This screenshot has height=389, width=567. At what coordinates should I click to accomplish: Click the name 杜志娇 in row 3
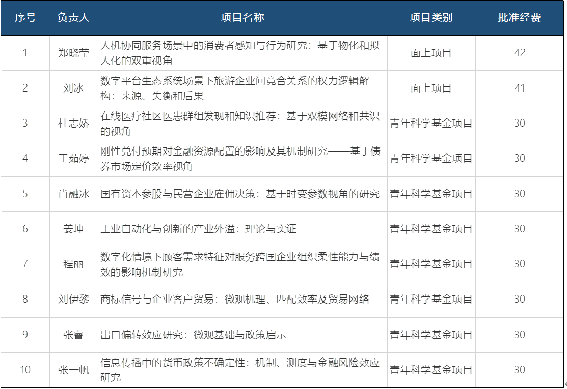click(x=73, y=123)
